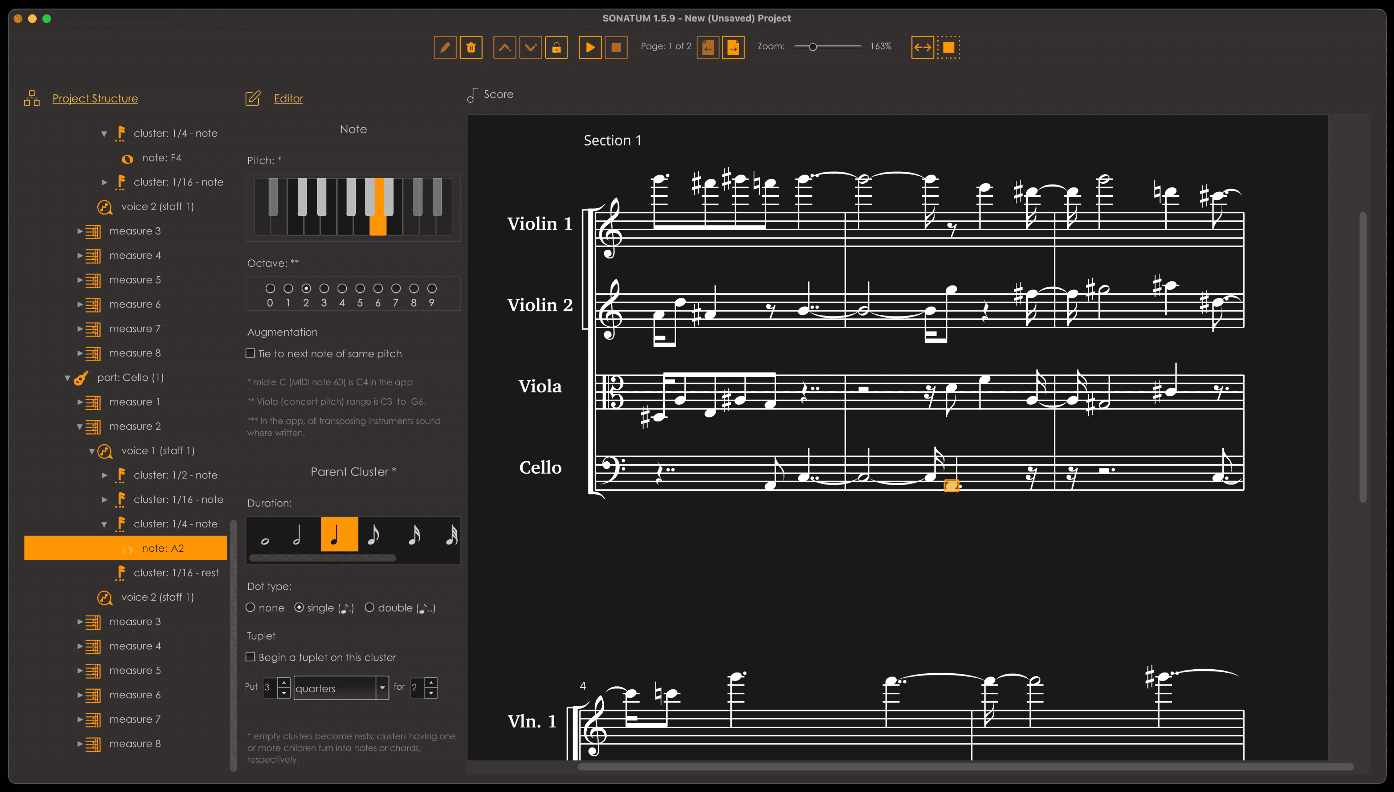Select the sixteenth note duration icon
Image resolution: width=1394 pixels, height=792 pixels.
pos(414,535)
